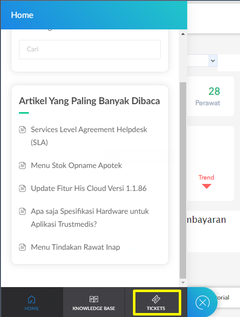Click document icon beside Menu Tindakan Rawat Inap
240x317 pixels.
(x=22, y=247)
